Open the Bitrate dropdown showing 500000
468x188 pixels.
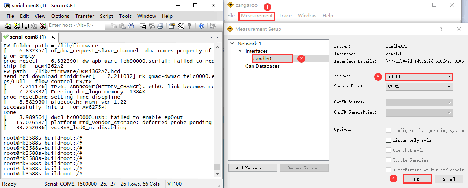[419, 76]
